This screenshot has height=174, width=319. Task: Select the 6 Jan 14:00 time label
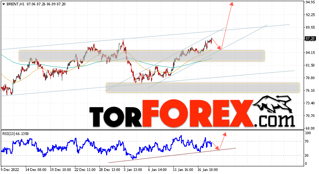(x=158, y=169)
